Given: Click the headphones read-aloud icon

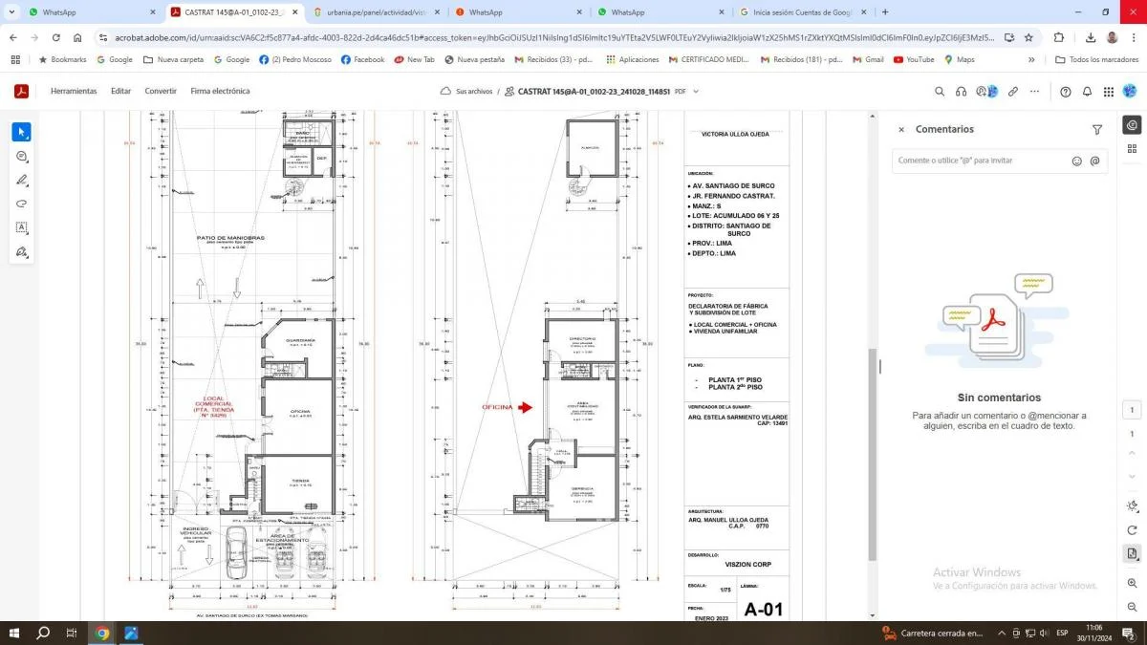Looking at the screenshot, I should (x=961, y=92).
